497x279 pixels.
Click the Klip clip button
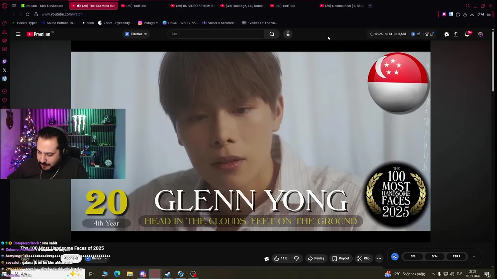point(363,258)
